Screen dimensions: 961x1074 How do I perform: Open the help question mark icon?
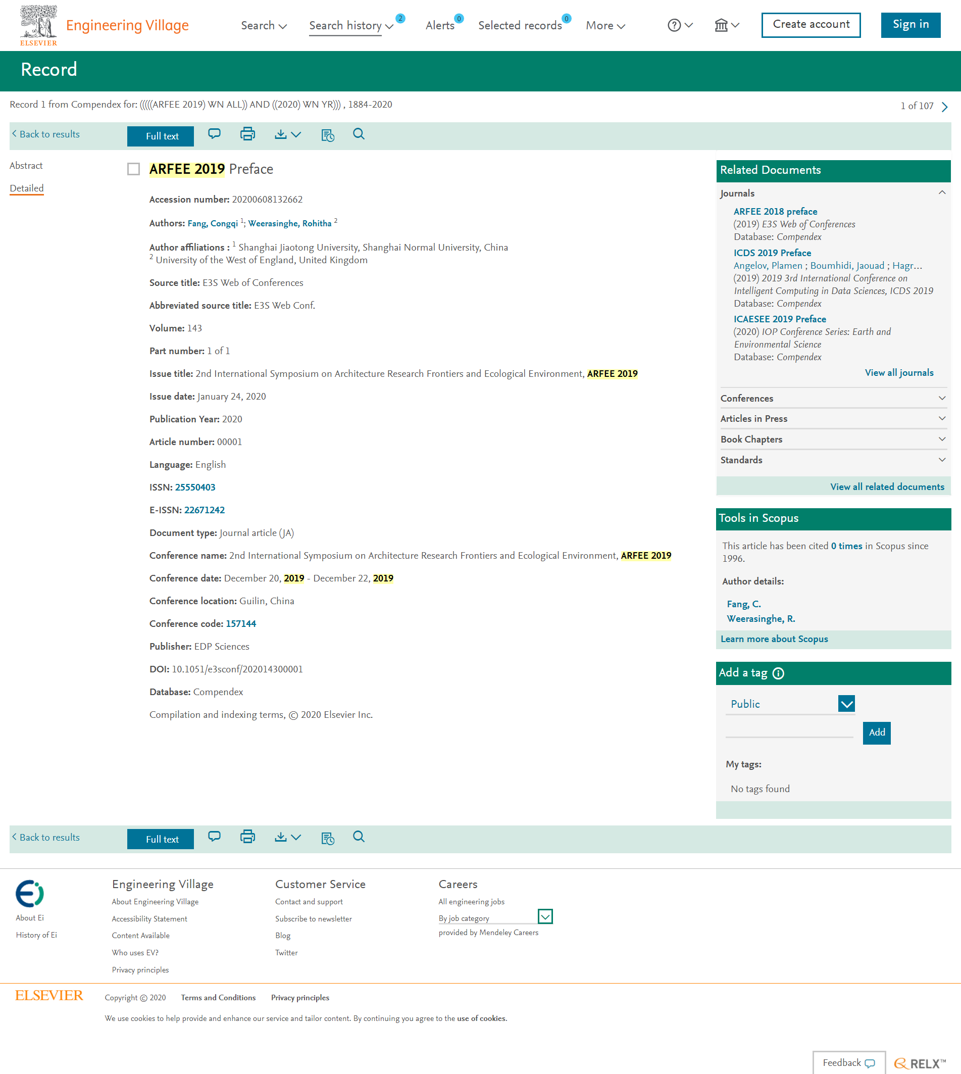[674, 25]
